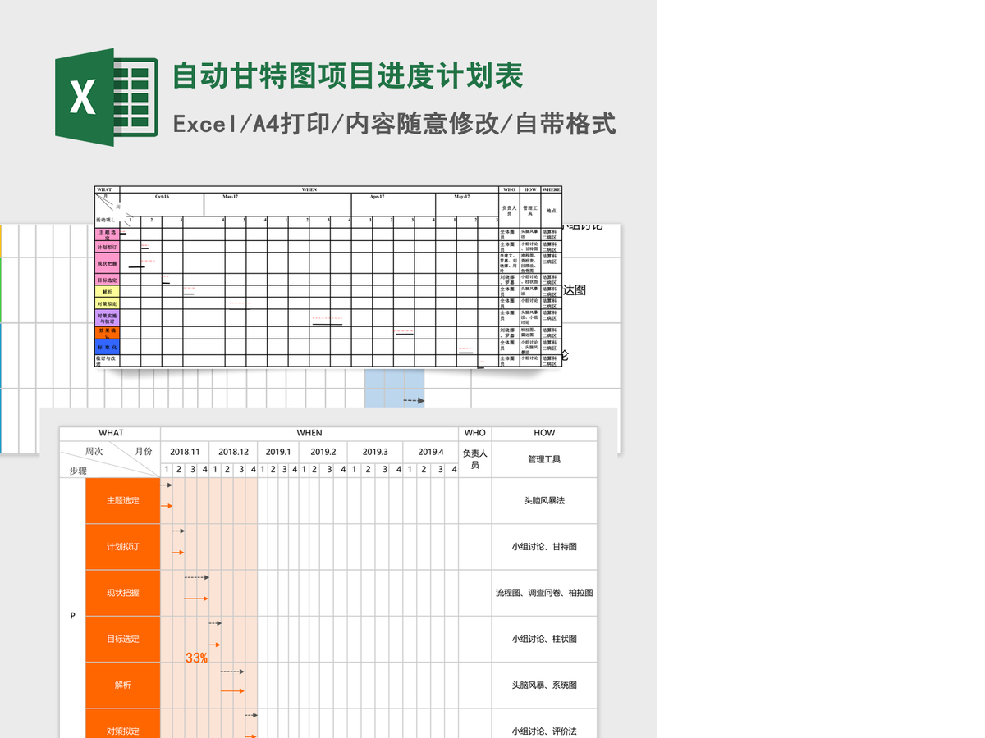Click the 头脑风暴法 tool cell
This screenshot has height=738, width=985.
coord(544,500)
